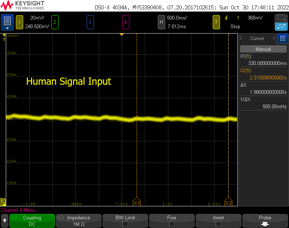Enable Fine adjustment mode
The width and height of the screenshot is (289, 228).
172,220
